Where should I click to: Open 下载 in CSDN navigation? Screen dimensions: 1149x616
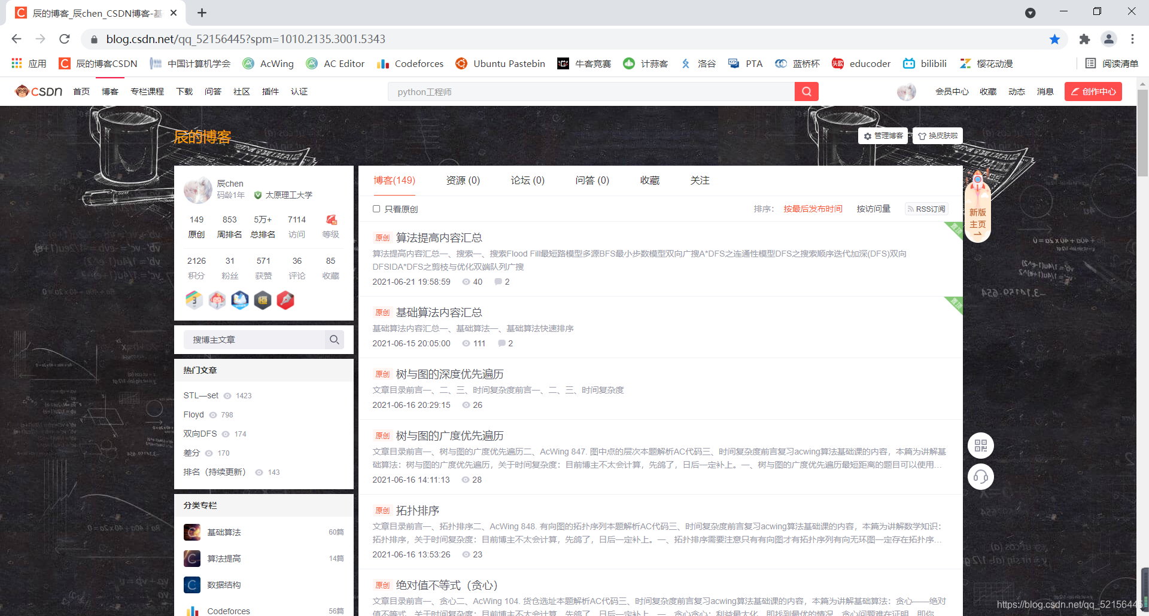pos(184,92)
